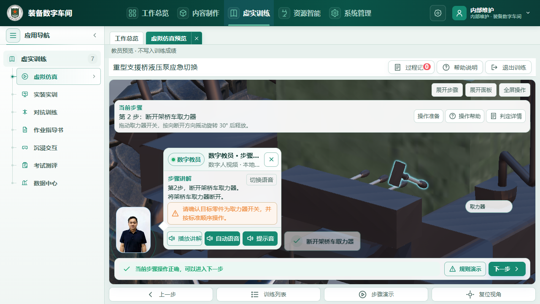The image size is (540, 304).
Task: Close the 虚拟仿真预览 tab
Action: click(x=197, y=38)
